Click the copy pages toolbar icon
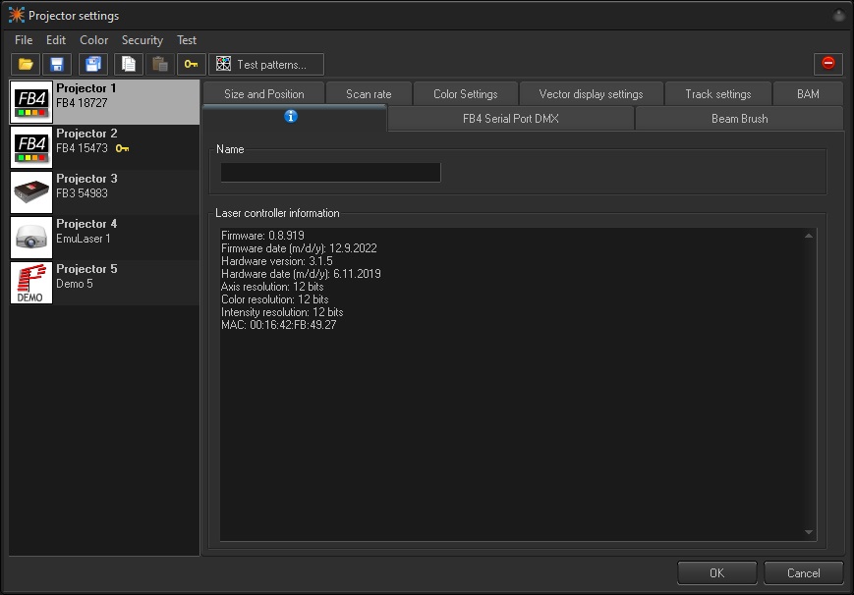The image size is (854, 595). point(128,65)
